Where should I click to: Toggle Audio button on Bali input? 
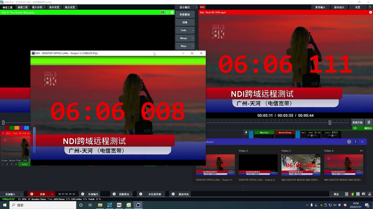(25, 164)
